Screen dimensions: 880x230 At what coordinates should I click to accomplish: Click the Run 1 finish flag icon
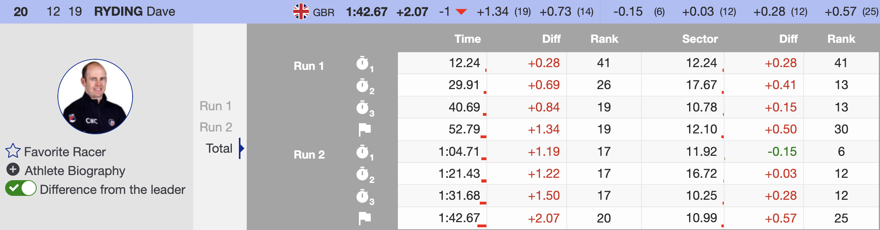point(365,130)
